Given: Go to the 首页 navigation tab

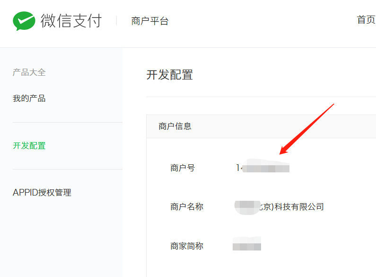Looking at the screenshot, I should point(366,20).
